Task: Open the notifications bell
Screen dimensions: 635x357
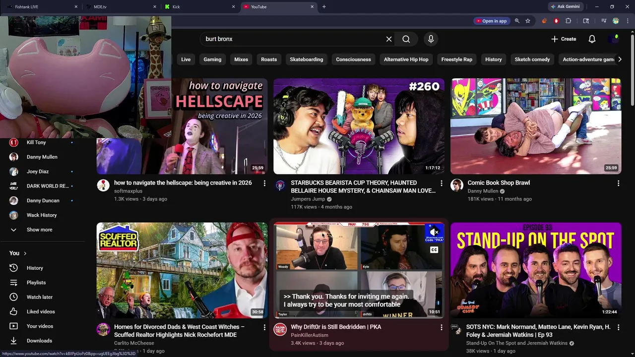Action: pyautogui.click(x=592, y=39)
